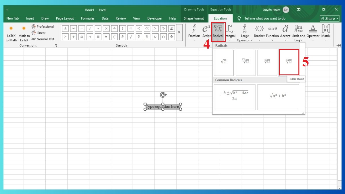Viewport: 345px width, 194px height.
Task: Insert the Square Root radical template
Action: click(x=223, y=62)
